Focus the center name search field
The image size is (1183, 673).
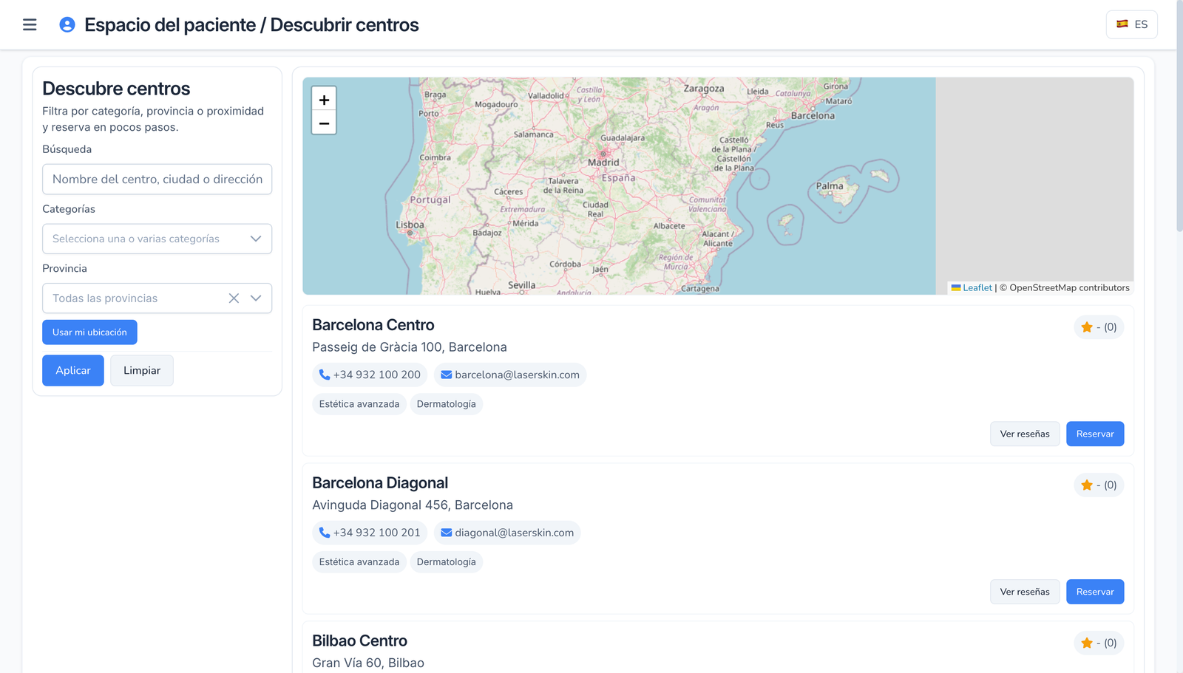[x=157, y=180]
